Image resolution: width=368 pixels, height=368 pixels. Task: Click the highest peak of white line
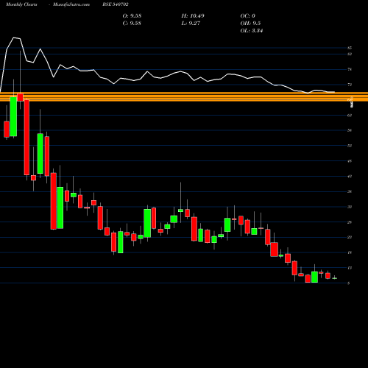(14, 38)
